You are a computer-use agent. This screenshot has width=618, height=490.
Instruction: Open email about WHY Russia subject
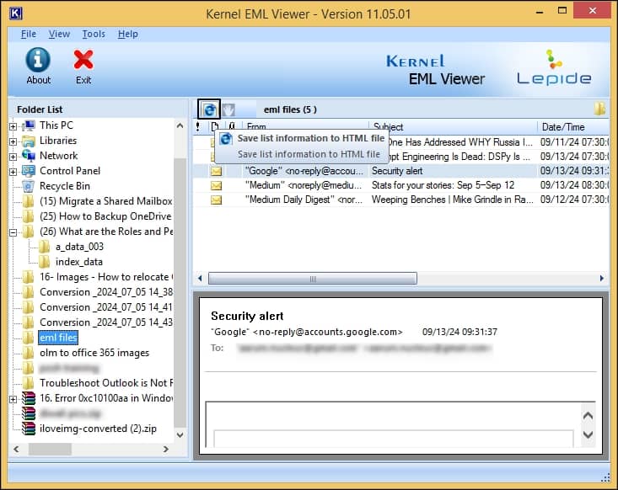[x=460, y=142]
